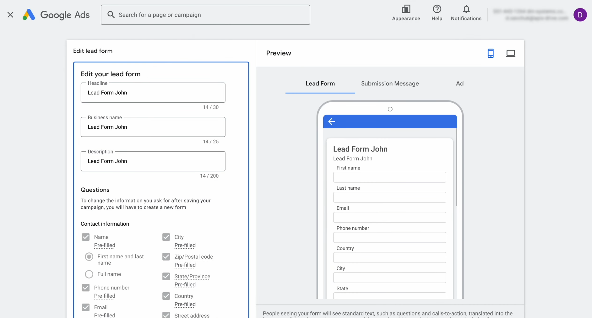Click the back arrow in the phone preview
Screen dimensions: 592x318
[x=332, y=121]
